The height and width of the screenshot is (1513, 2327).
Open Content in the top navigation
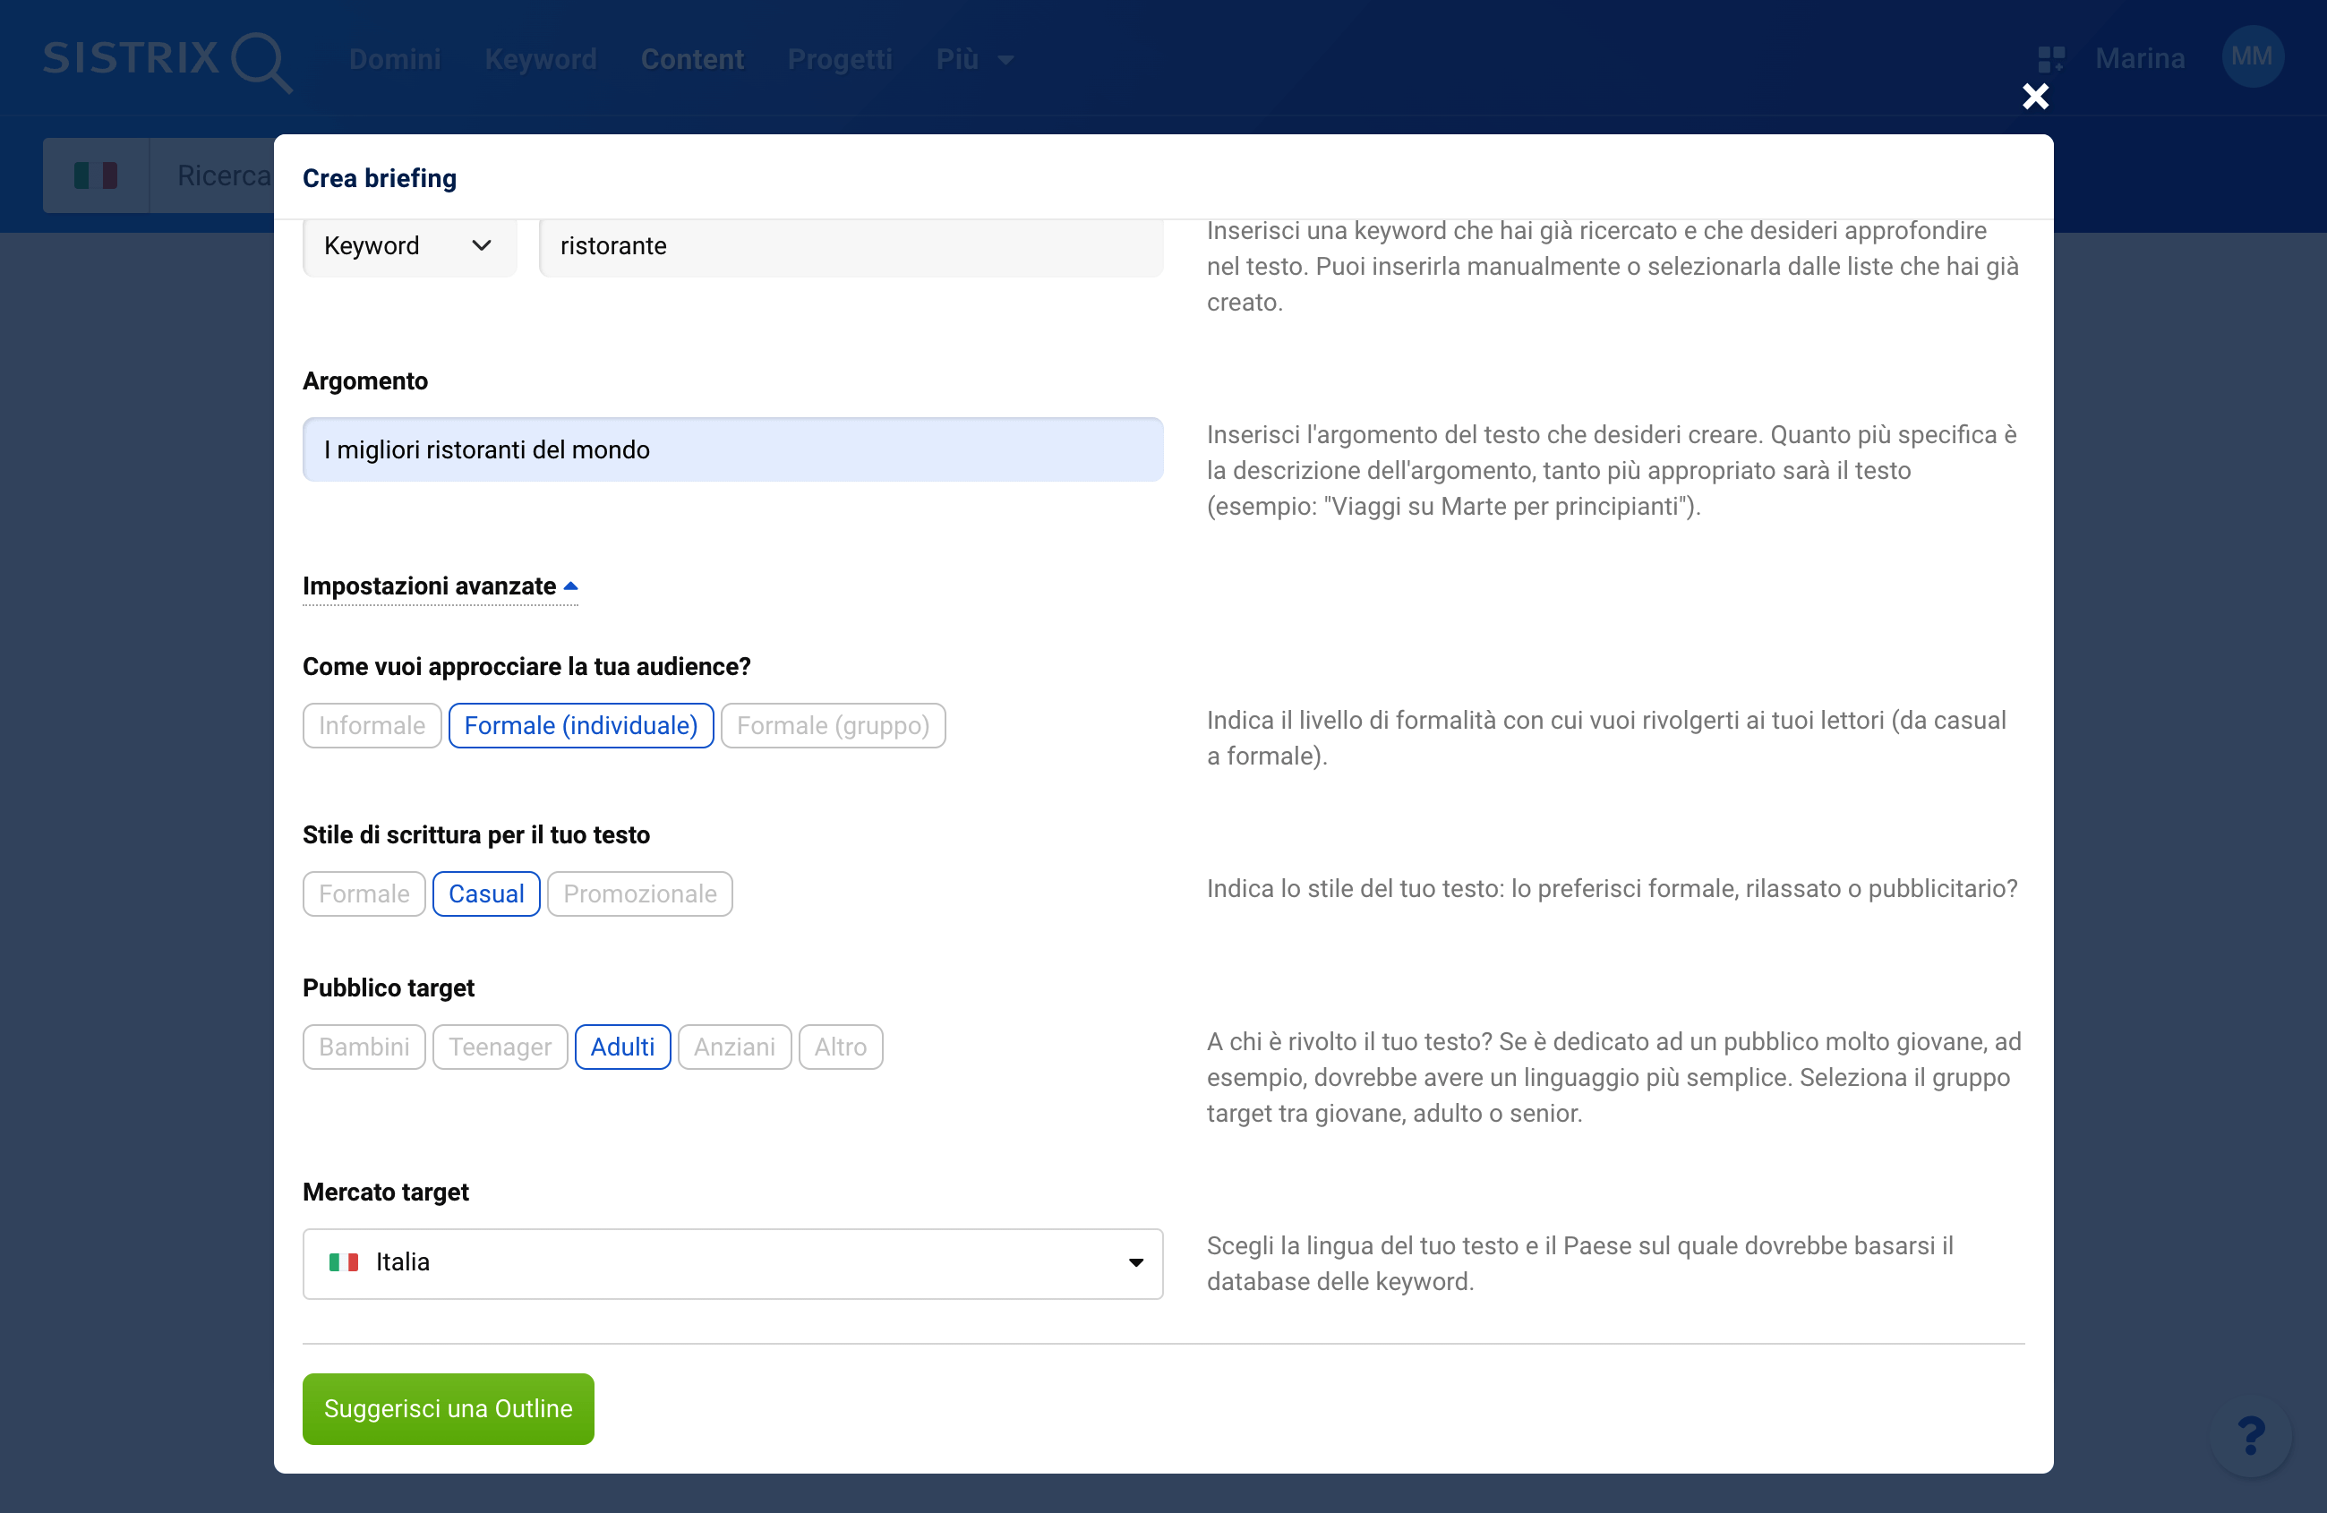tap(692, 60)
